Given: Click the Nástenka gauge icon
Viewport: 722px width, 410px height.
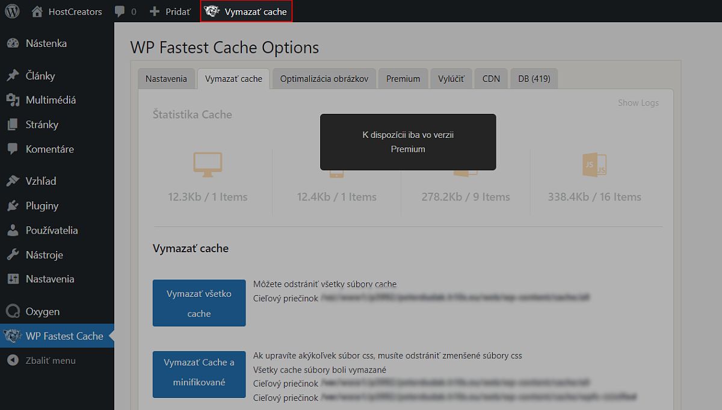Looking at the screenshot, I should coord(13,43).
